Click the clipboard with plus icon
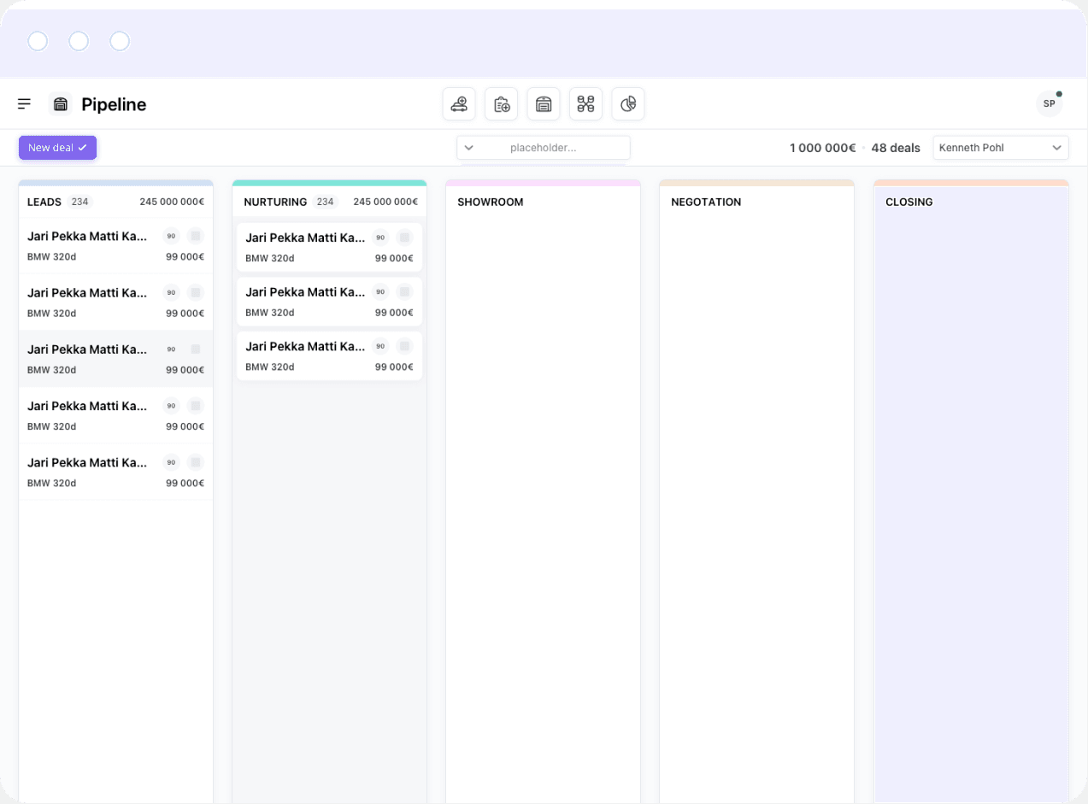This screenshot has width=1088, height=804. [502, 104]
